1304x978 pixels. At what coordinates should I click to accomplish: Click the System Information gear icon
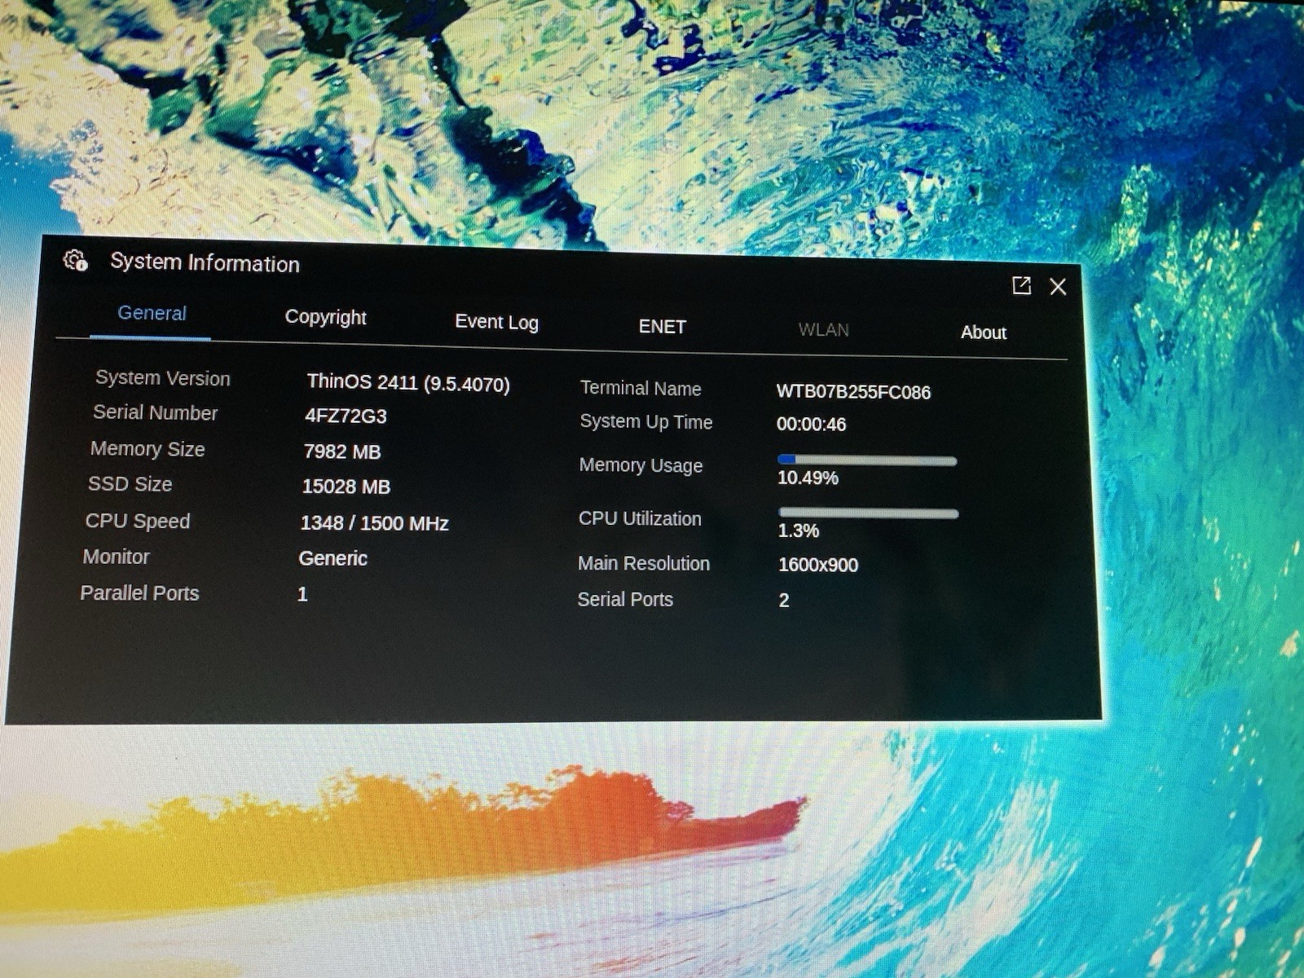pos(75,261)
